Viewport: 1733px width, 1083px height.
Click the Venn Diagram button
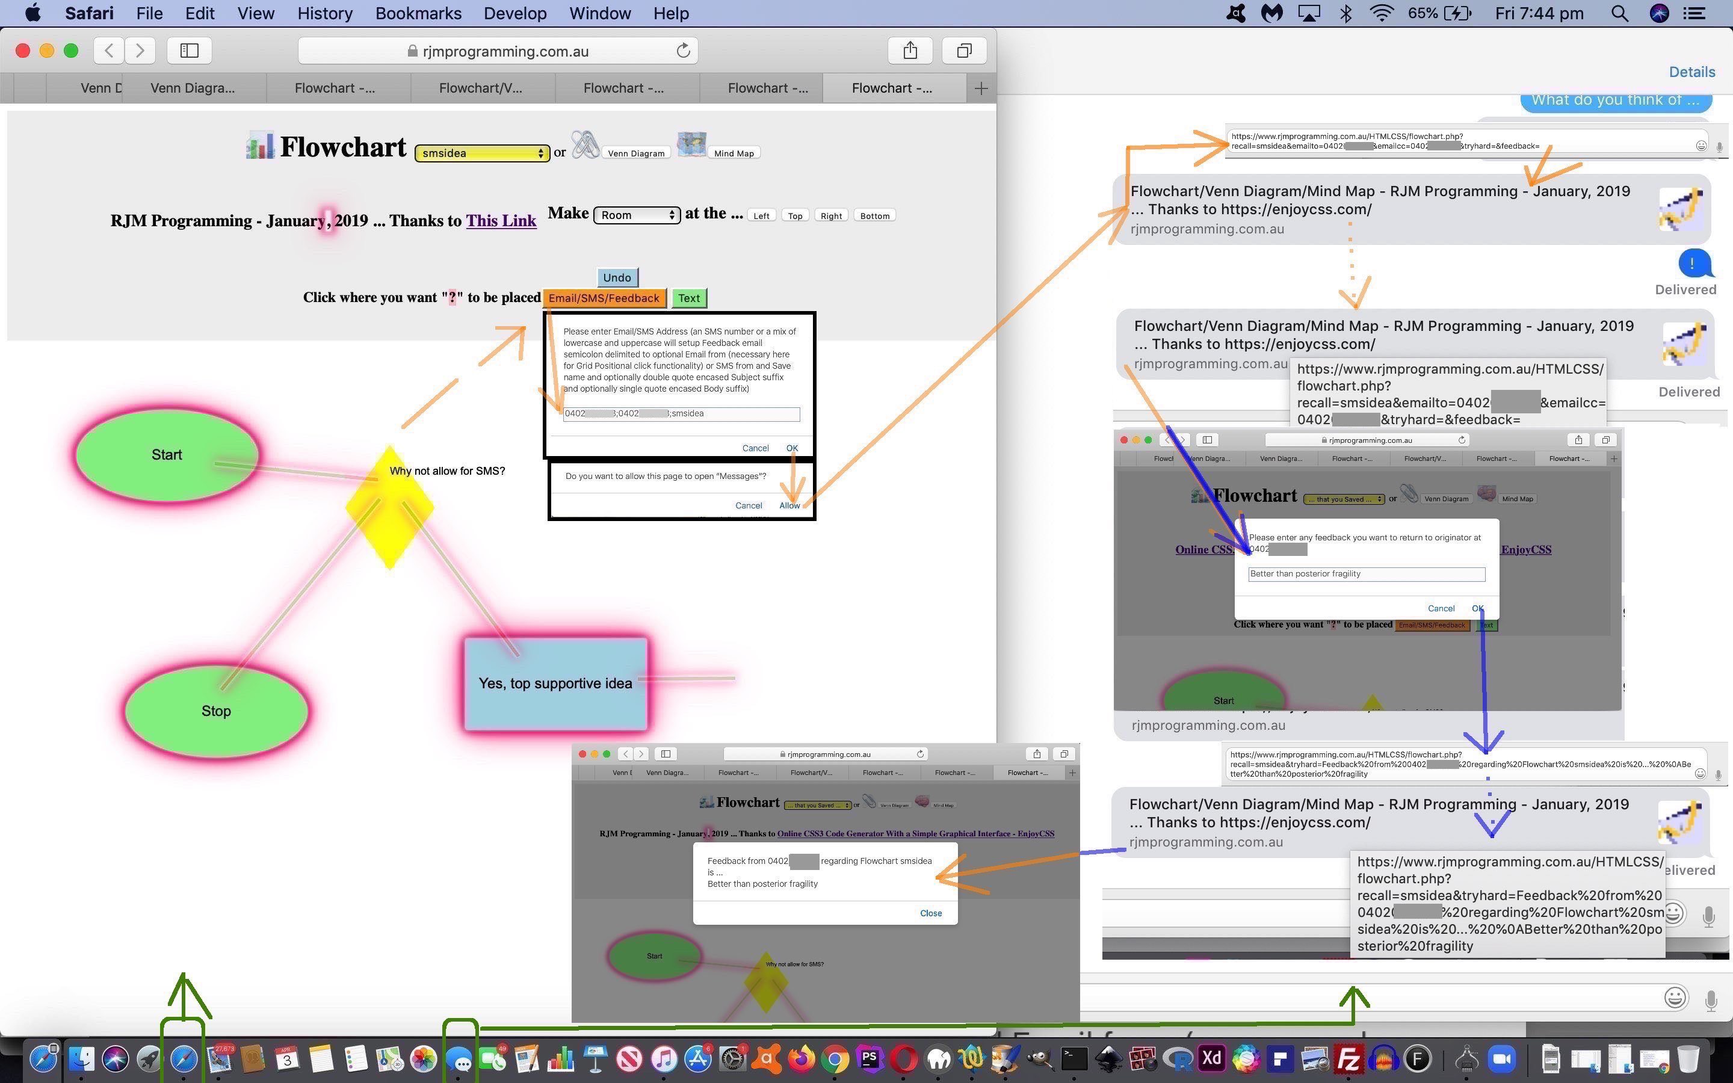[636, 153]
